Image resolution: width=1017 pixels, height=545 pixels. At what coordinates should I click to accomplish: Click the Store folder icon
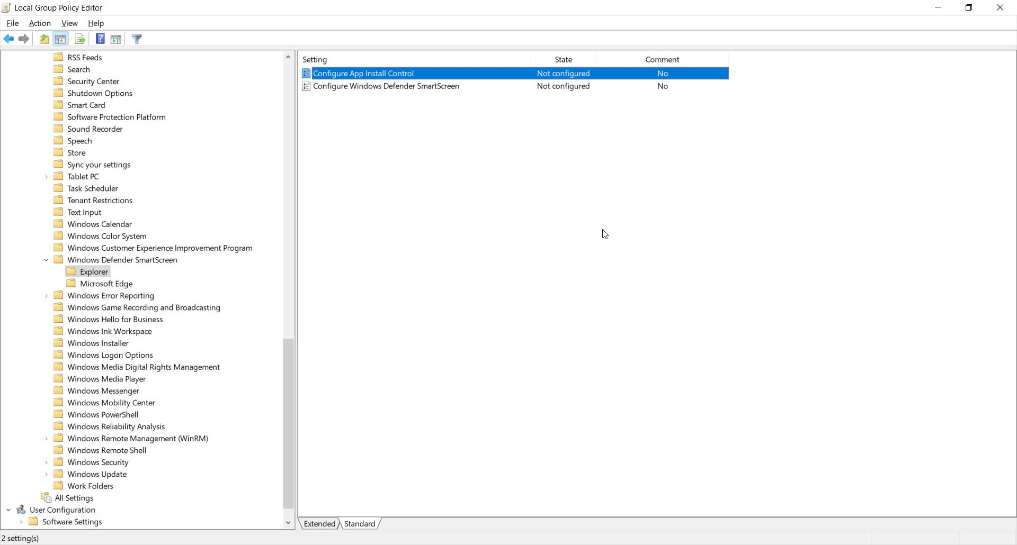59,152
